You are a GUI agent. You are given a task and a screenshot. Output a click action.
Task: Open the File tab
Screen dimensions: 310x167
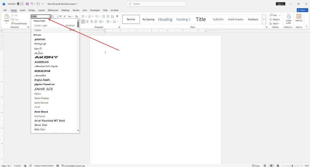[5, 10]
